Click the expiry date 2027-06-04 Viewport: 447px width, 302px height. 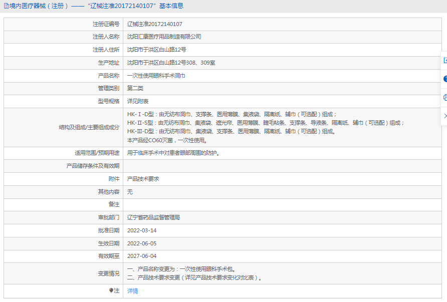coord(142,256)
